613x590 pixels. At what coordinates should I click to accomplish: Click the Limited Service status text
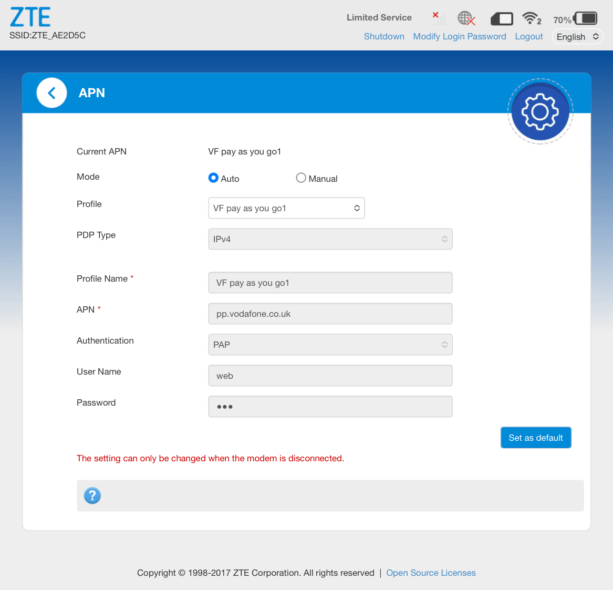click(x=379, y=17)
